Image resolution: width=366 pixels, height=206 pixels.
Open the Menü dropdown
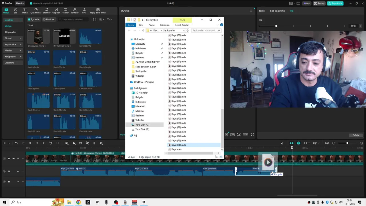click(20, 3)
